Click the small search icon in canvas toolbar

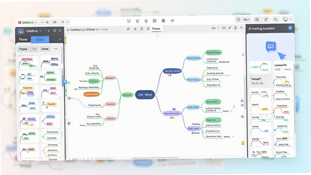click(241, 28)
